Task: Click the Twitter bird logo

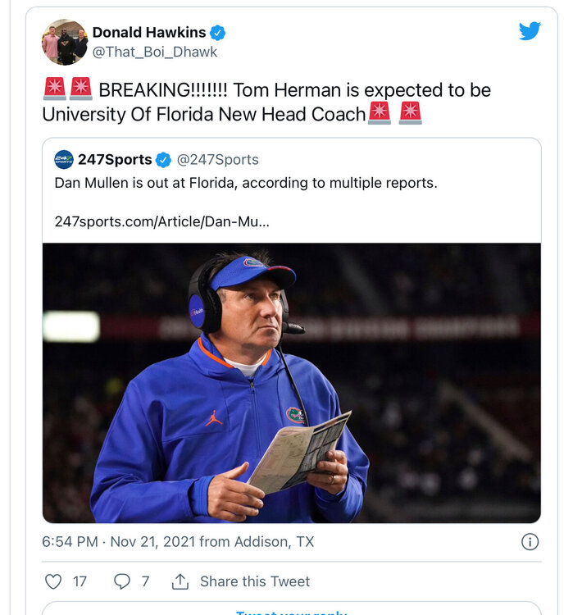Action: coord(530,31)
